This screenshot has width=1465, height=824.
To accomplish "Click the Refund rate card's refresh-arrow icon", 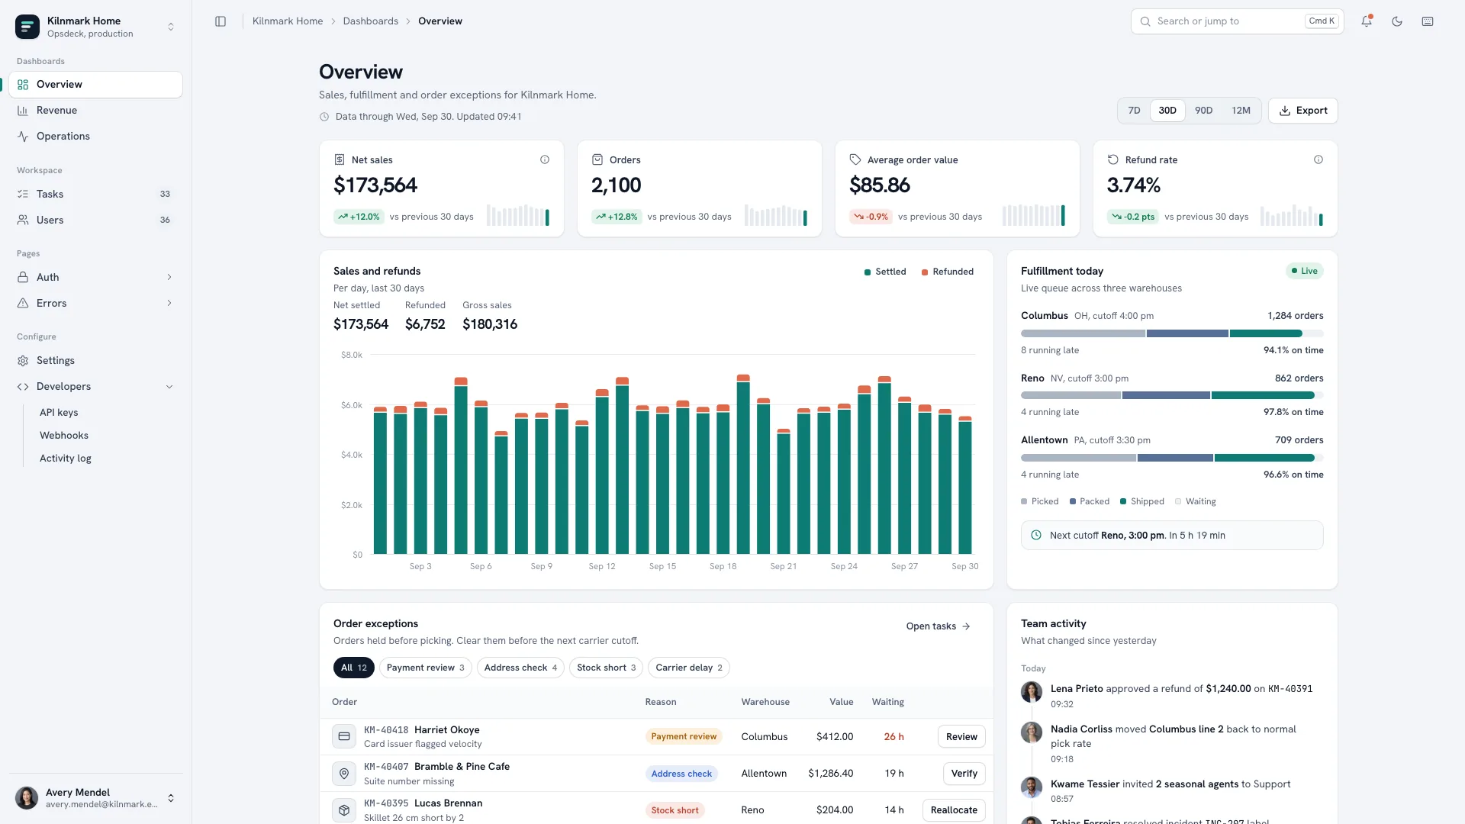I will 1113,159.
